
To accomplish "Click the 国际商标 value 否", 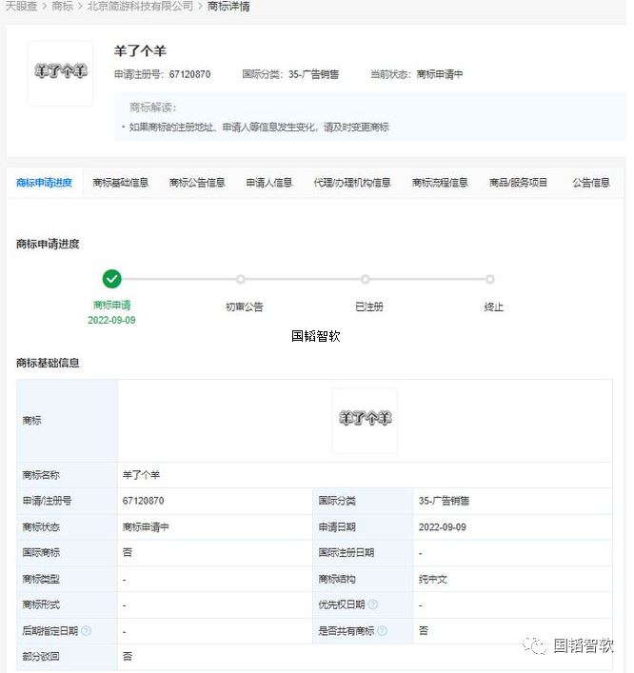I will (x=128, y=553).
